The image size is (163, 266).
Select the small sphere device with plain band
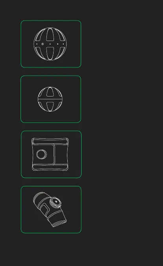[50, 99]
